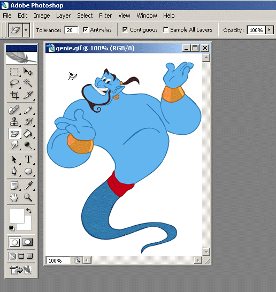The width and height of the screenshot is (276, 292).
Task: Open the Window menu
Action: coord(147,16)
